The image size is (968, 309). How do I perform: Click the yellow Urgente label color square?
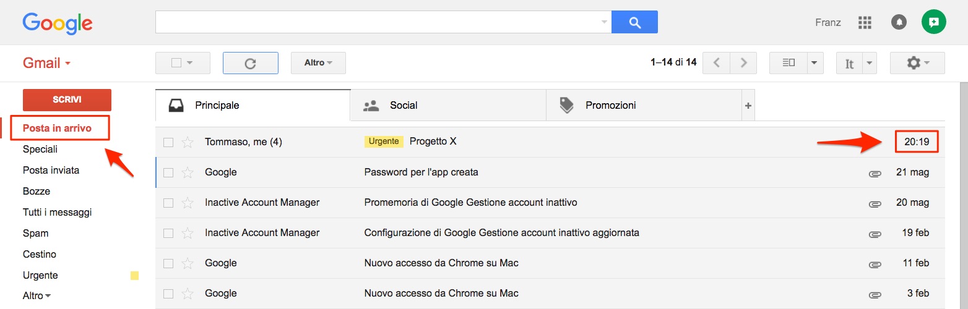pos(134,276)
